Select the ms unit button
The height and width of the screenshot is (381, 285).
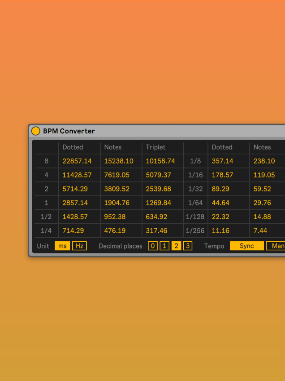[62, 246]
